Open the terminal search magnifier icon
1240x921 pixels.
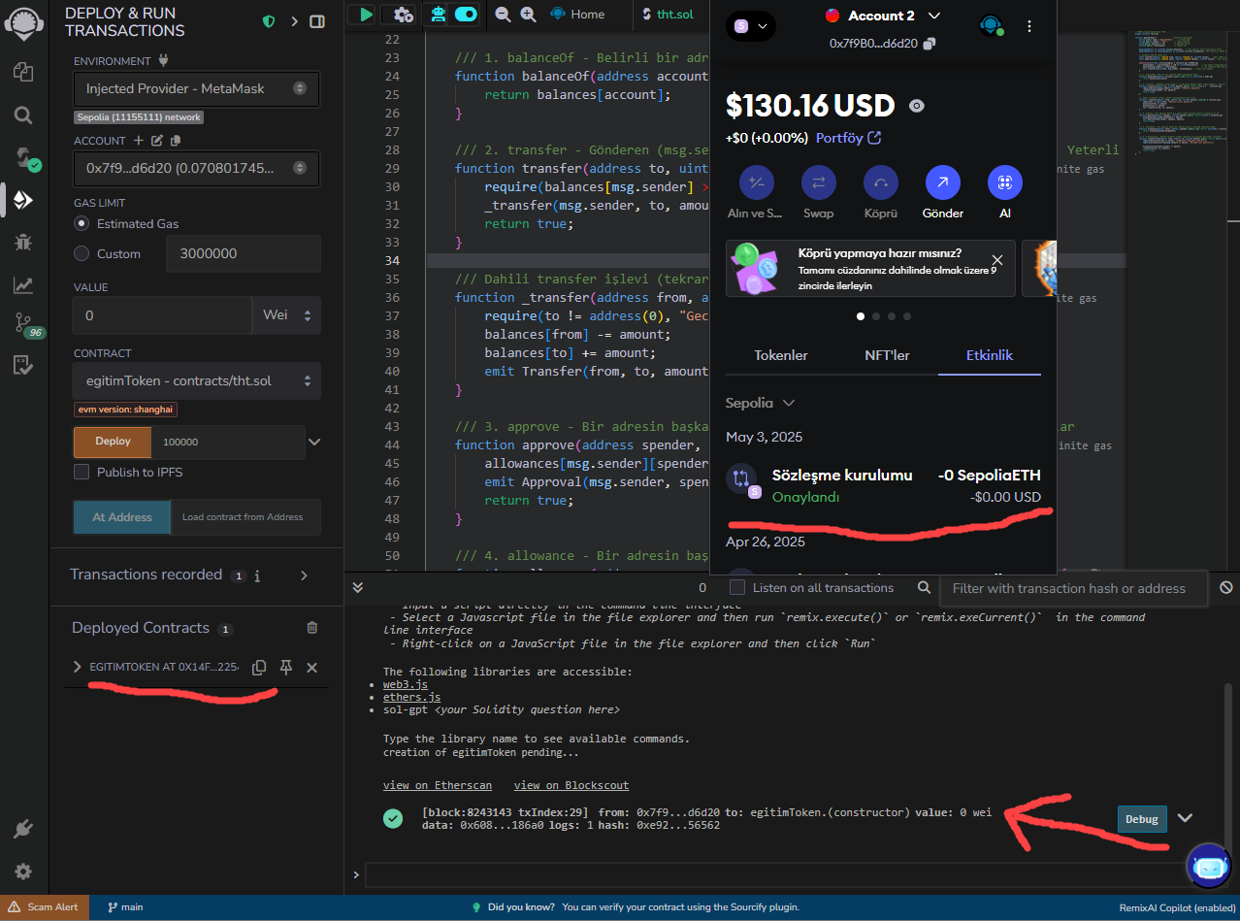tap(925, 587)
